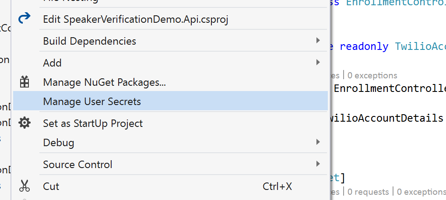
Task: Click the Source Control menu label
Action: [x=77, y=165]
